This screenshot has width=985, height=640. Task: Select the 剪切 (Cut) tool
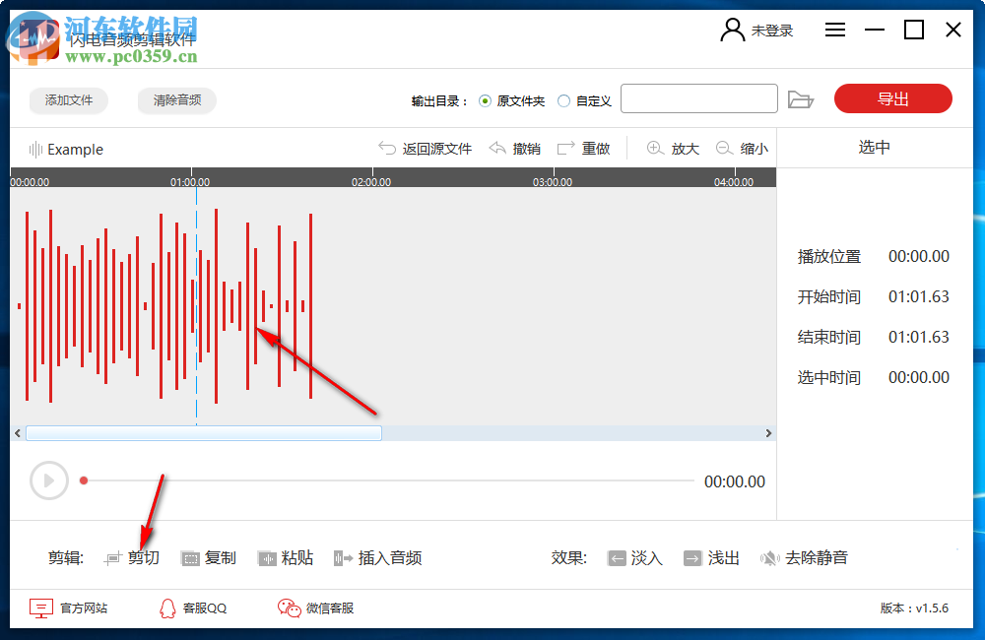point(133,557)
